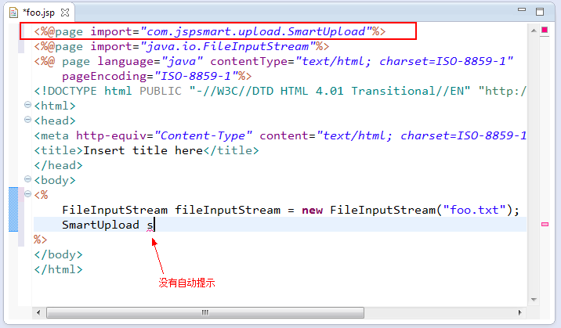Click the </head> closing tag

(x=58, y=165)
